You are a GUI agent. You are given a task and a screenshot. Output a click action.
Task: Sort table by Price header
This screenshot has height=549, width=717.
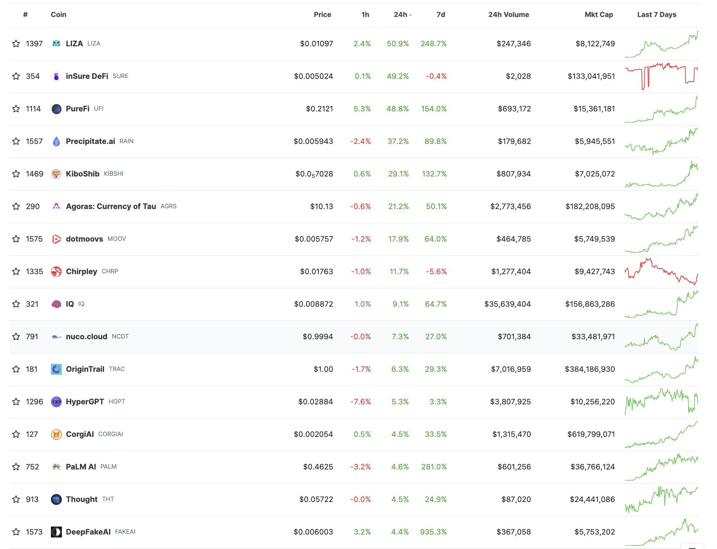click(322, 15)
